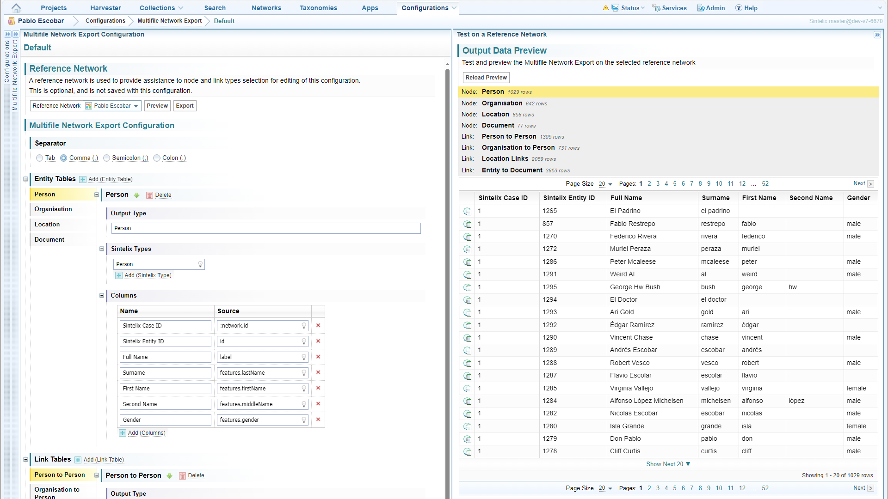Open the row icon for Fabio Restrepo
This screenshot has width=888, height=499.
[x=468, y=224]
